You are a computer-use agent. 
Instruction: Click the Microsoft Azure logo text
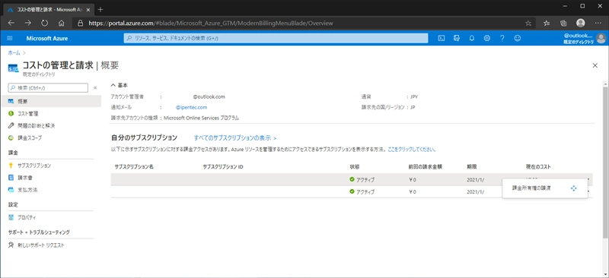click(47, 38)
